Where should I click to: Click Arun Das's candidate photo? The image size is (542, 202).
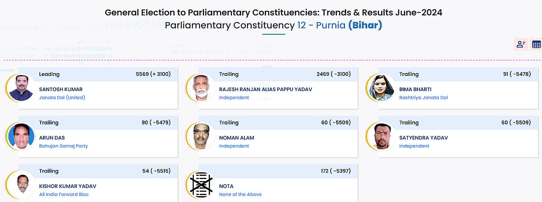tap(21, 136)
